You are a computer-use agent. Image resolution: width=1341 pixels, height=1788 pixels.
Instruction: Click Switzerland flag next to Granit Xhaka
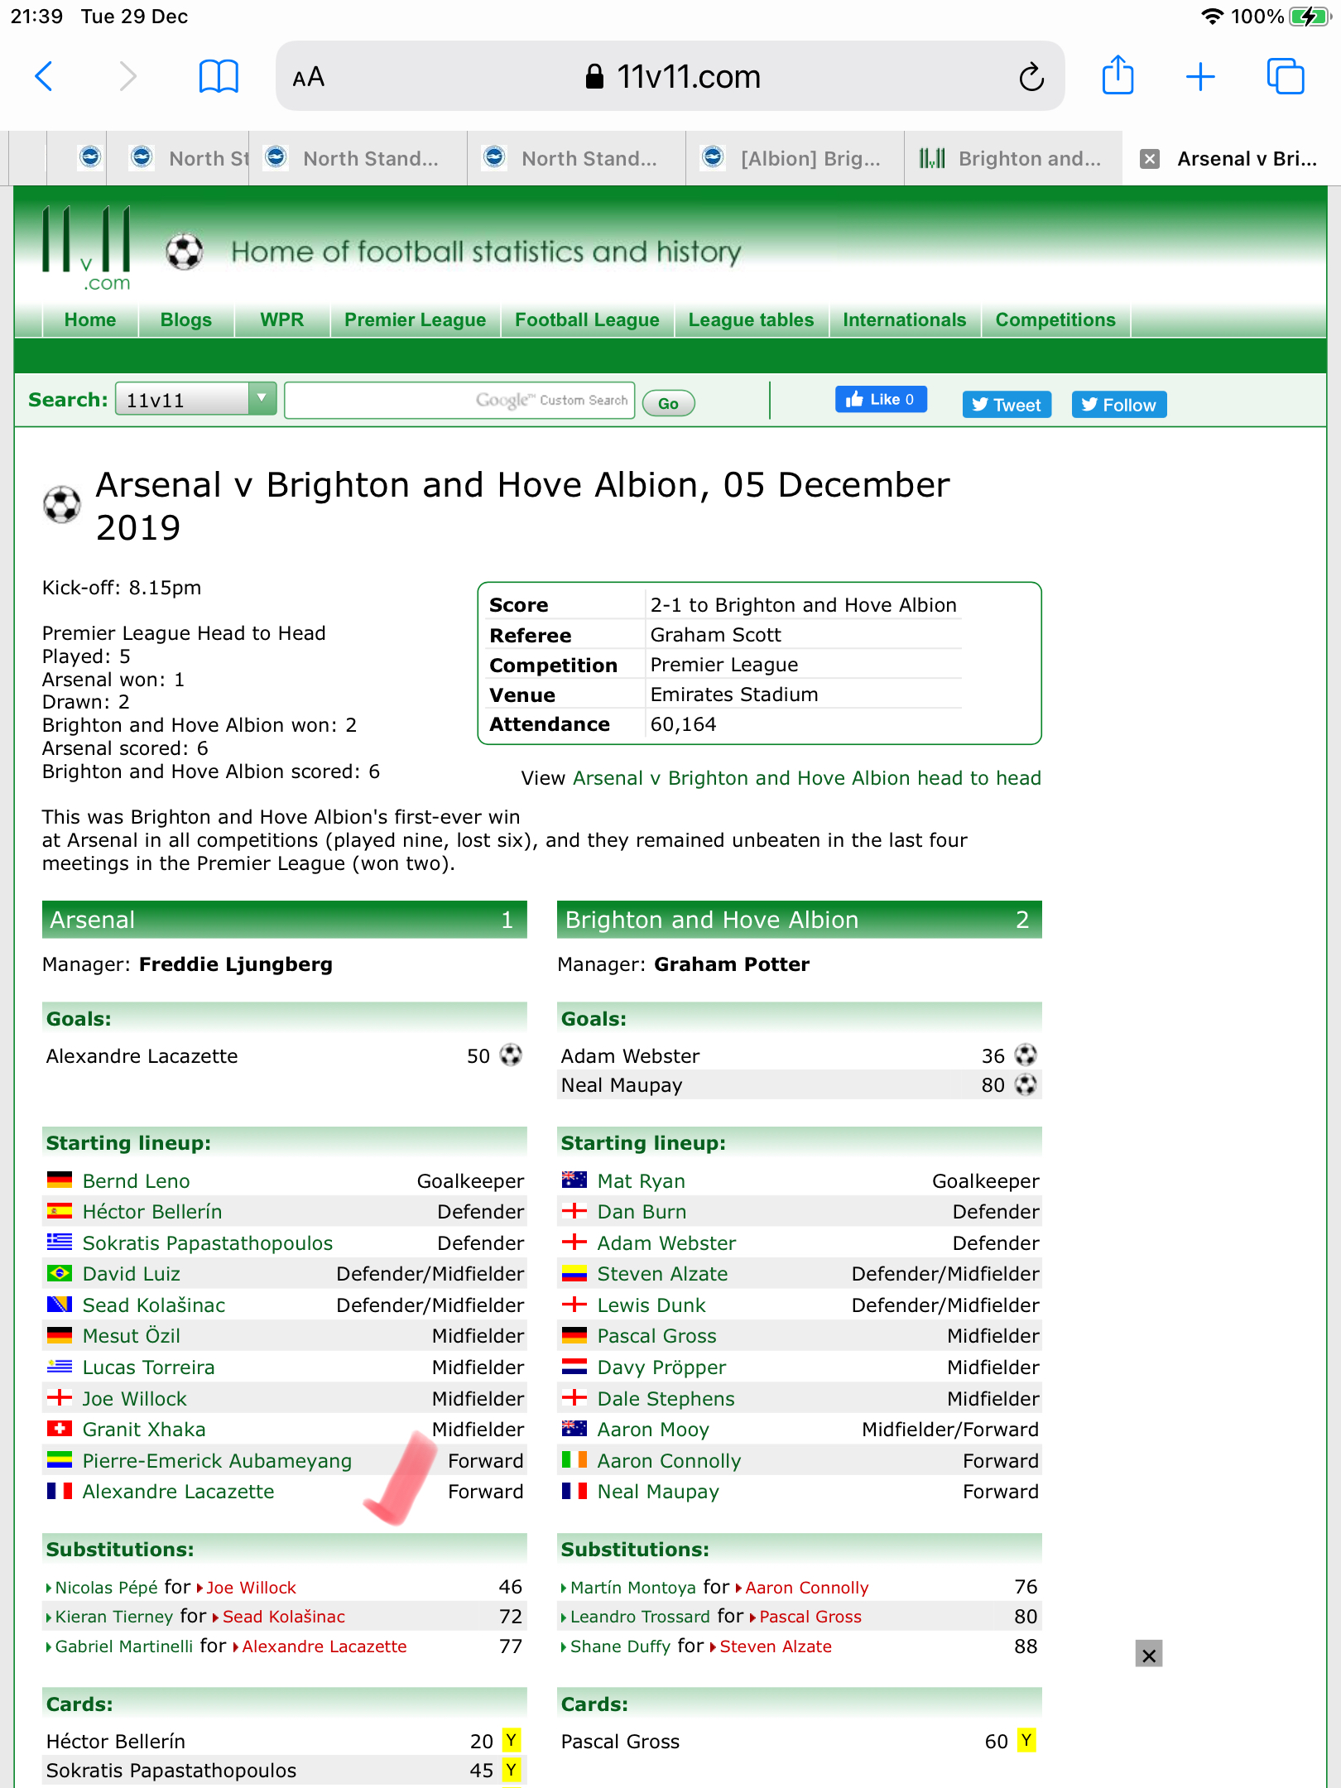[x=59, y=1428]
